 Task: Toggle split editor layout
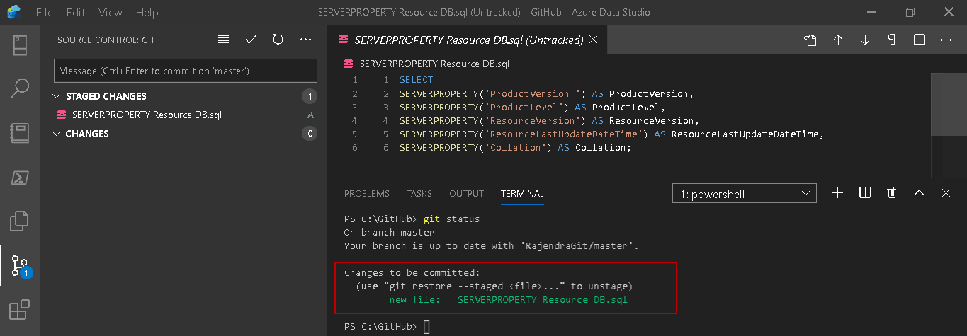coord(920,40)
